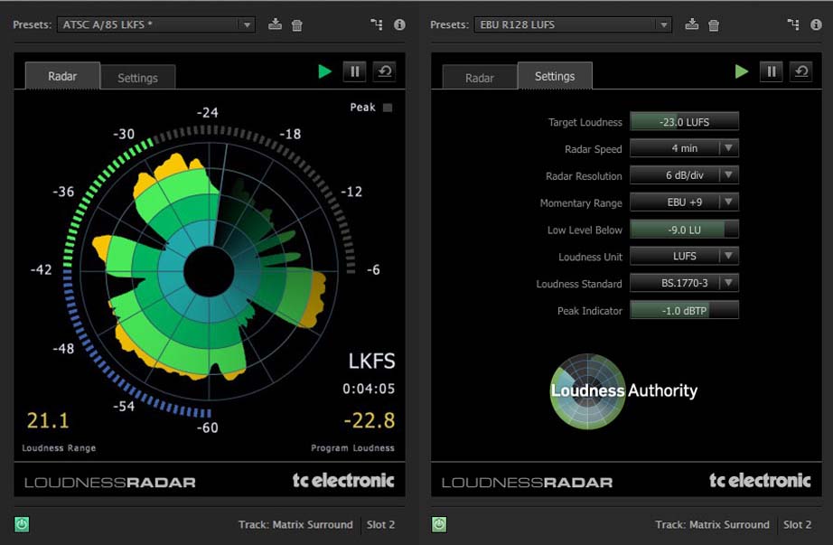Save preset in ATSC A/85 LKFS window
The height and width of the screenshot is (545, 833).
coord(275,23)
